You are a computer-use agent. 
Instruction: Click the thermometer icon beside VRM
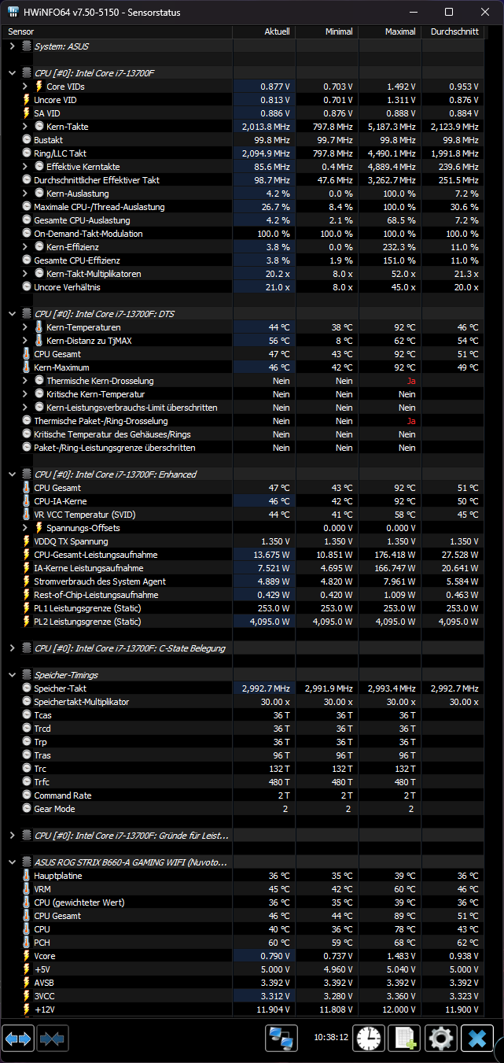27,889
